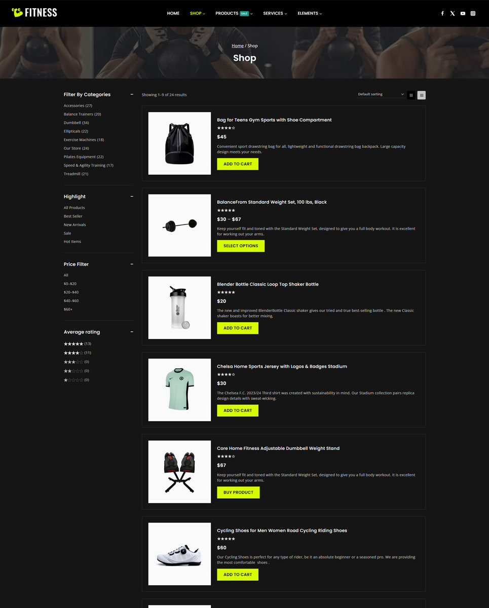Open the Dumbbell category link
Viewport: 489px width, 608px height.
[x=76, y=123]
